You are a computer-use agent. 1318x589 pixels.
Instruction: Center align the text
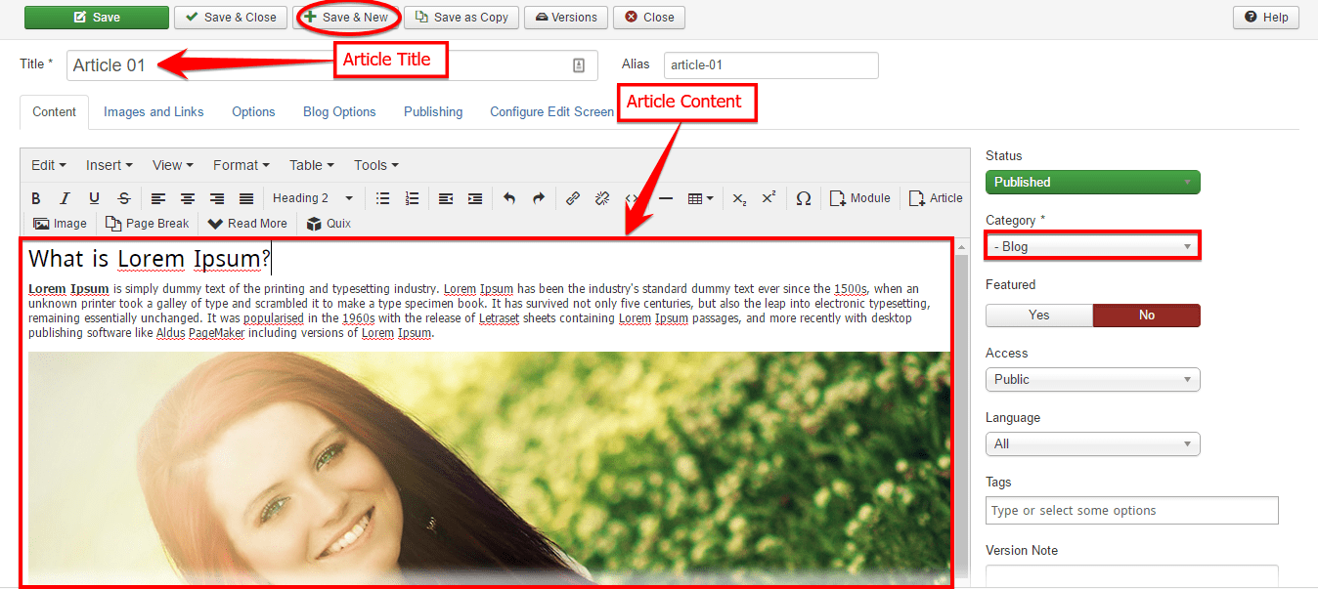[187, 198]
